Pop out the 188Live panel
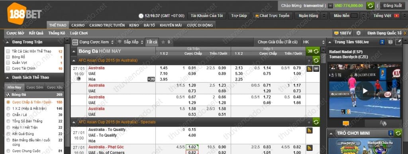 click(398, 42)
